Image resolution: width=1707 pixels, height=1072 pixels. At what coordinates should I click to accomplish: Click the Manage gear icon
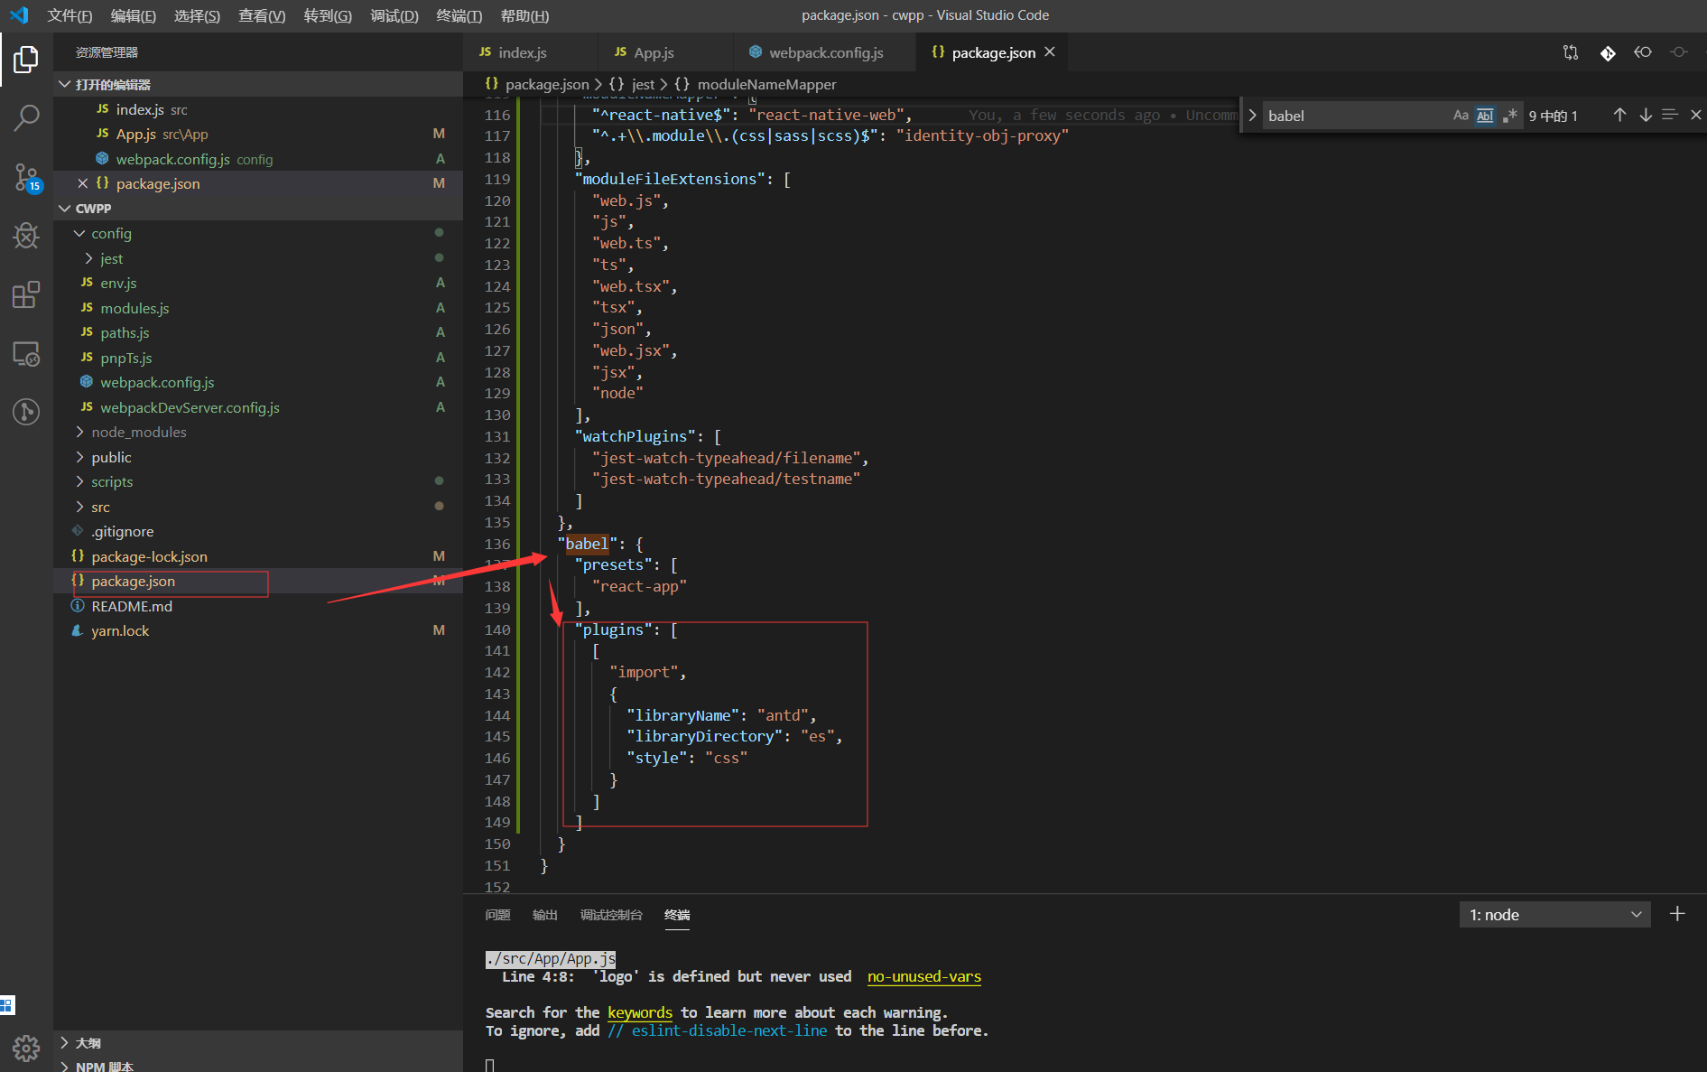coord(26,1048)
